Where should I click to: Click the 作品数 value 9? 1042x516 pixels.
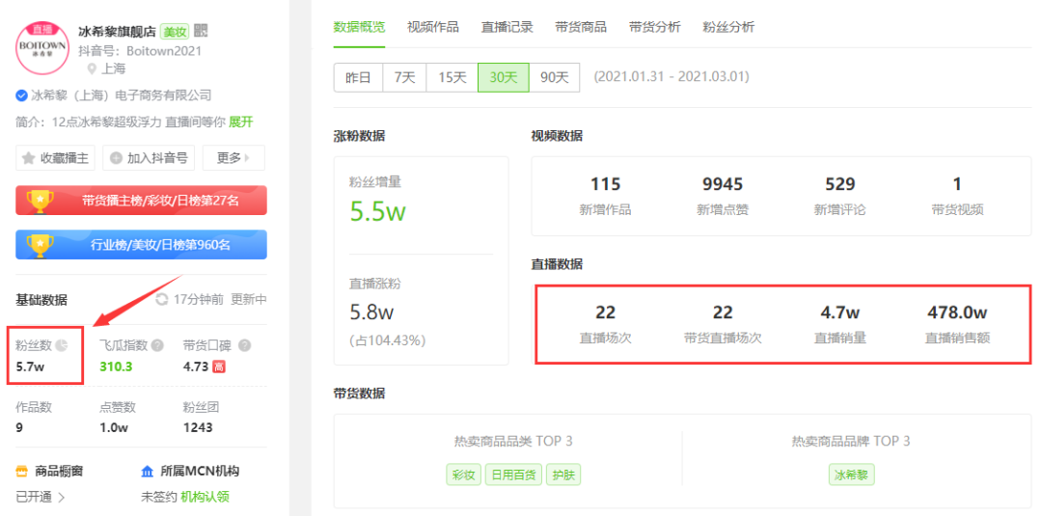tap(19, 427)
